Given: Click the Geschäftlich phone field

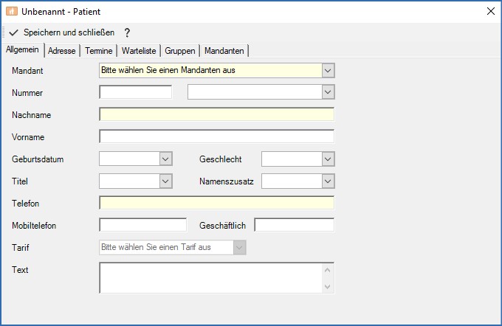Looking at the screenshot, I should pos(294,225).
